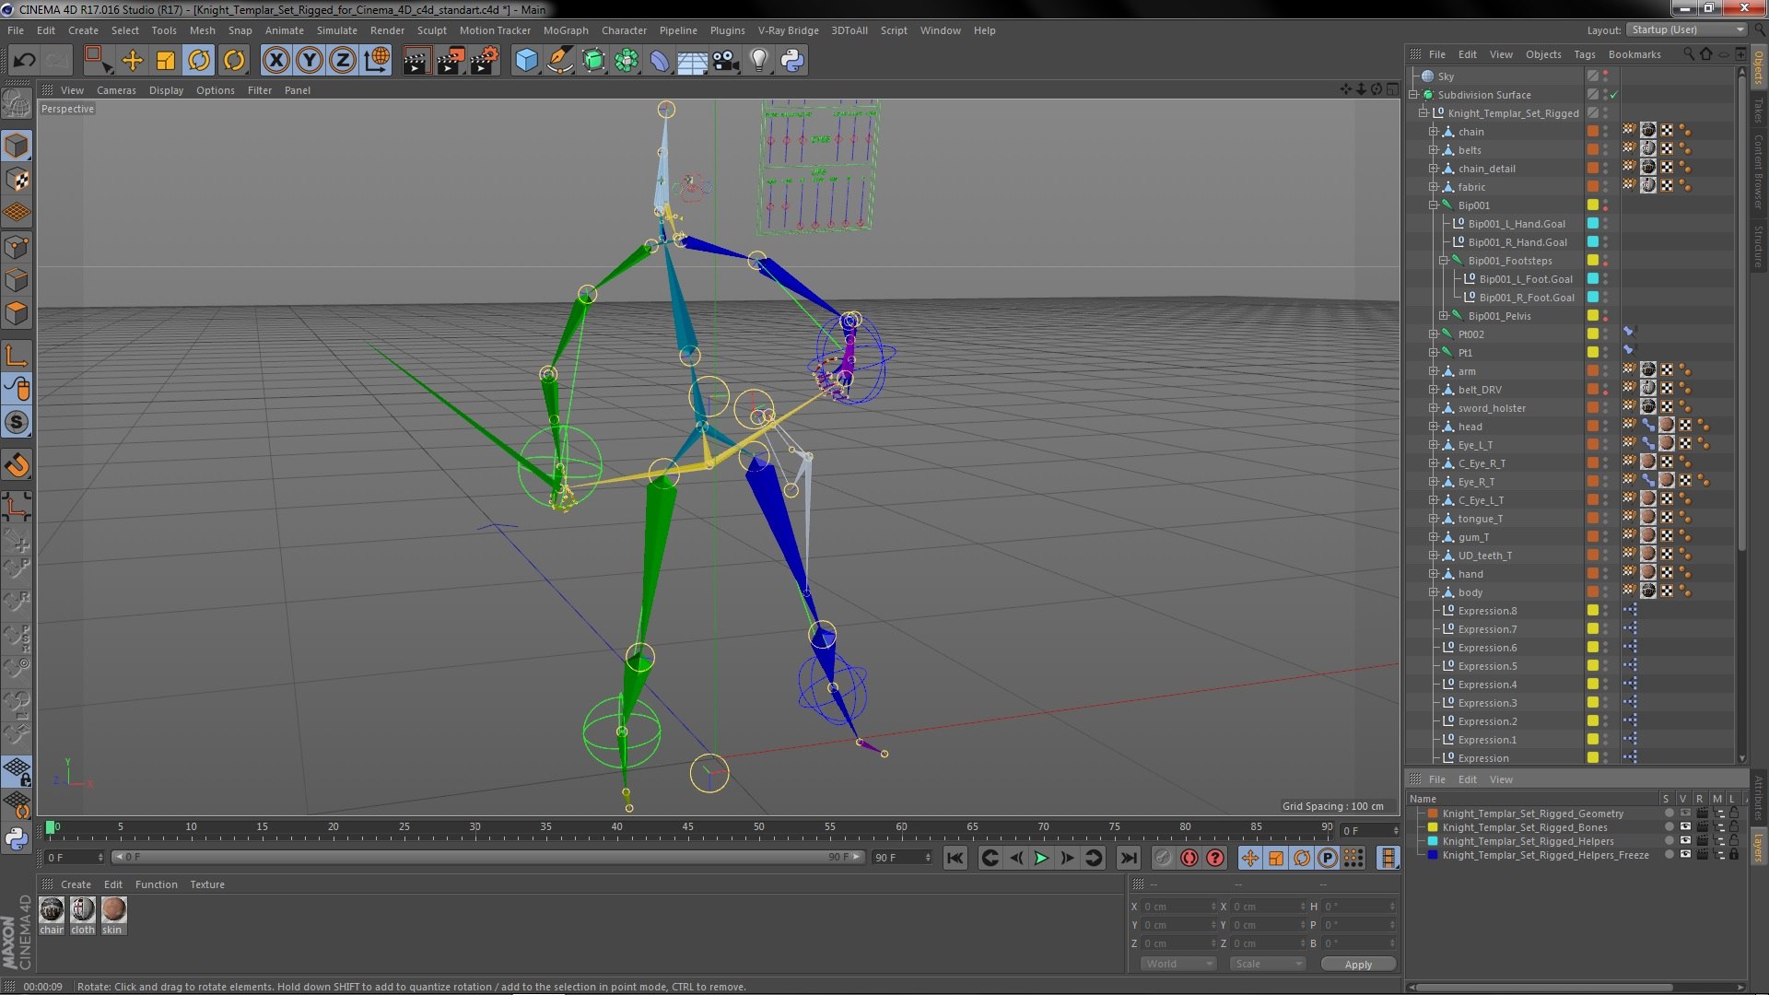Image resolution: width=1769 pixels, height=995 pixels.
Task: Activate the Scale tool in top toolbar
Action: (166, 61)
